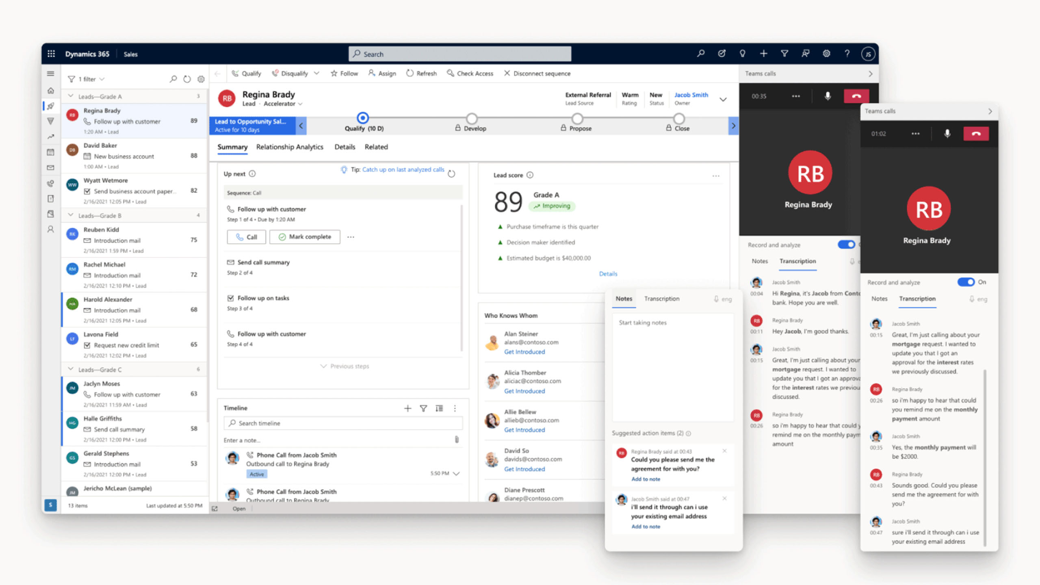The image size is (1040, 585).
Task: Open the Transcription tab in the notes popup
Action: tap(662, 298)
